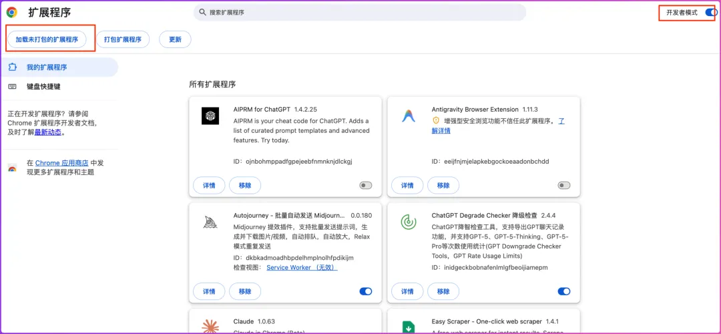Open 键盘快捷键 in the sidebar
This screenshot has width=721, height=334.
(59, 86)
